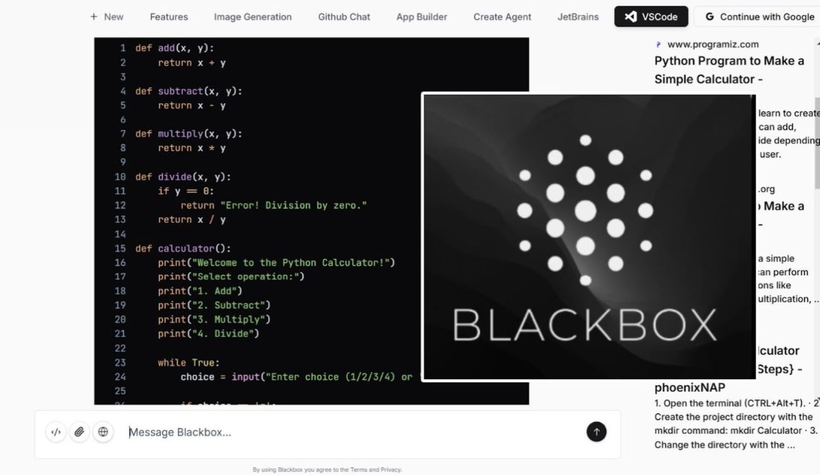Click code line 'def add(x, y):'
The width and height of the screenshot is (820, 475).
pyautogui.click(x=175, y=48)
